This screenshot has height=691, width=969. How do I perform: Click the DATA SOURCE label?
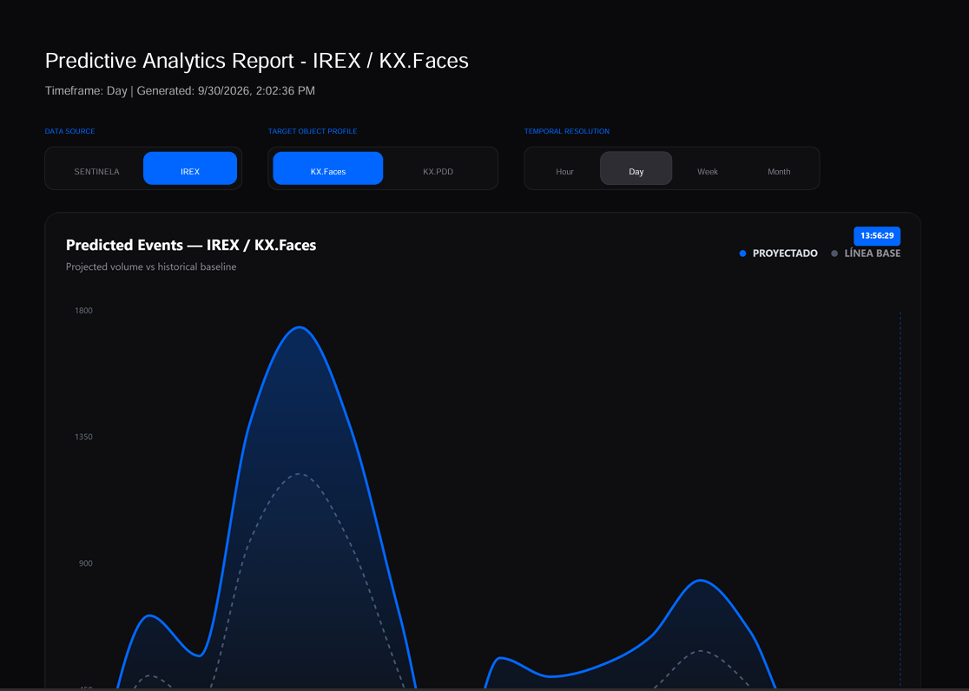click(x=69, y=131)
